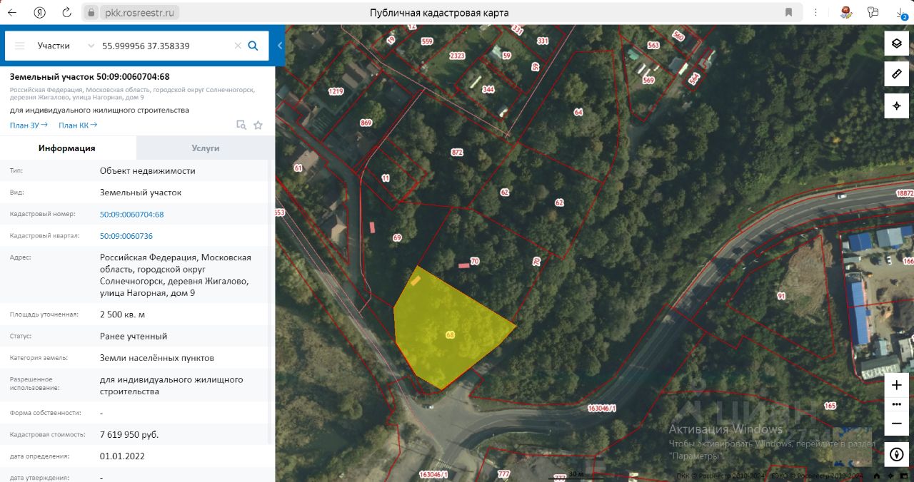Viewport: 914px width, 482px height.
Task: Click parcel label 11 on the map
Action: (386, 178)
